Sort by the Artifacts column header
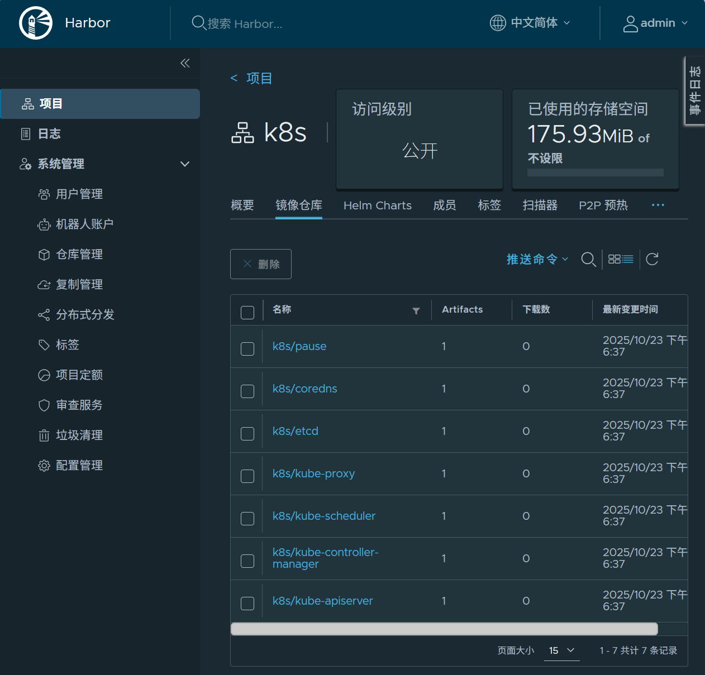 click(x=463, y=309)
